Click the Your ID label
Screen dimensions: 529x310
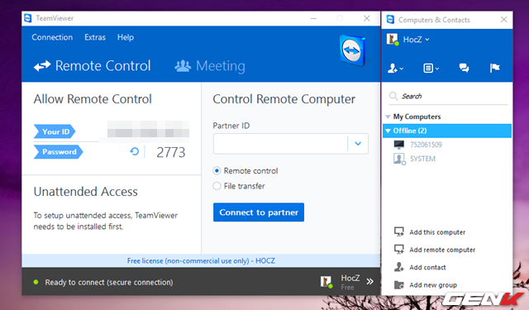(55, 131)
